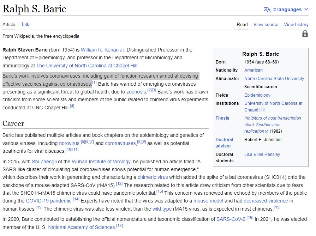Click the Epidemiology field link in infobox
Image resolution: width=316 pixels, height=236 pixels.
click(x=257, y=95)
